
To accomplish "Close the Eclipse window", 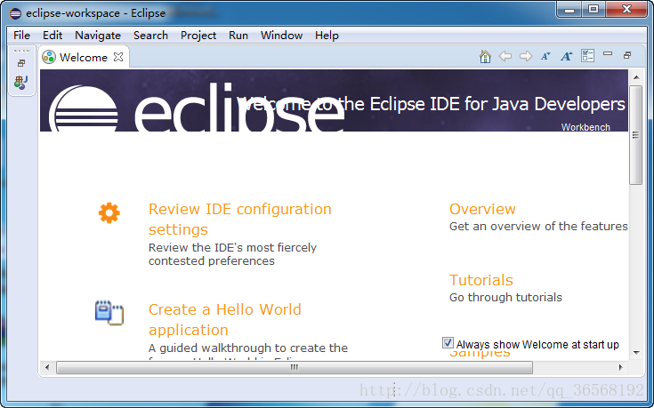I will click(x=626, y=10).
